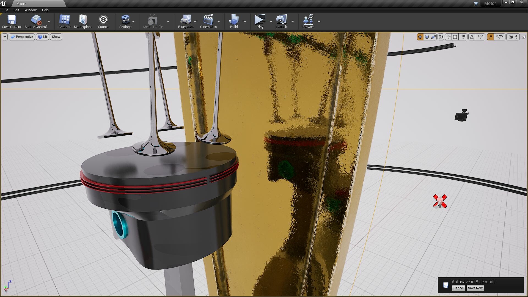Screen dimensions: 528x297
Task: Open the Window menu
Action: point(30,10)
